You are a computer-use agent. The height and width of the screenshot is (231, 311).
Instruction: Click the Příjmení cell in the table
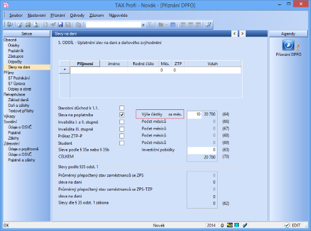tap(85, 70)
